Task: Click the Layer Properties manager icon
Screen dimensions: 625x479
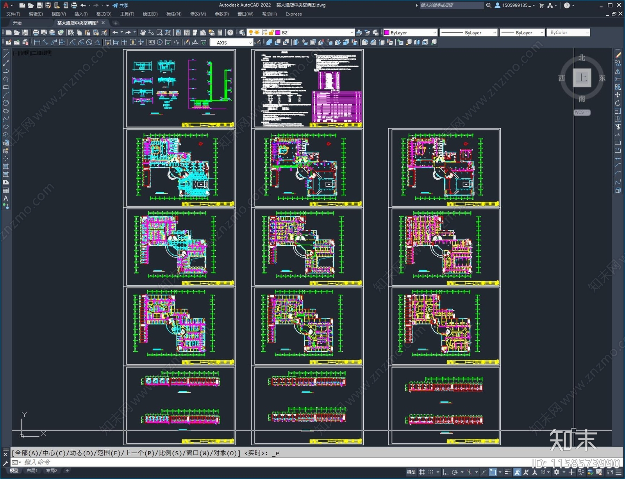Action: point(242,32)
